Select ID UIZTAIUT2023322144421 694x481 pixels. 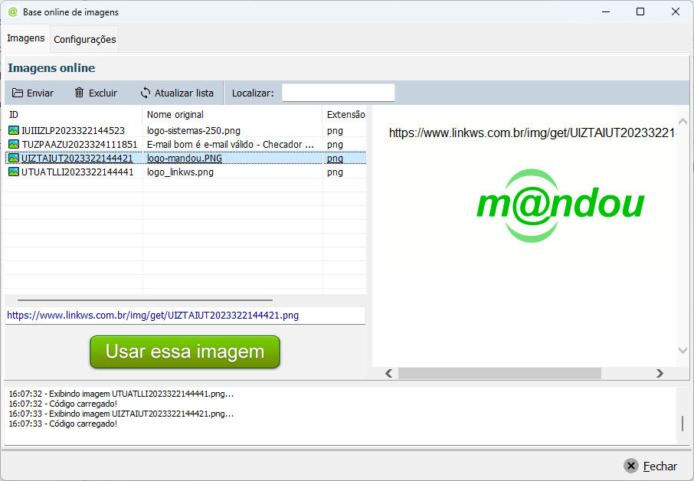point(77,158)
